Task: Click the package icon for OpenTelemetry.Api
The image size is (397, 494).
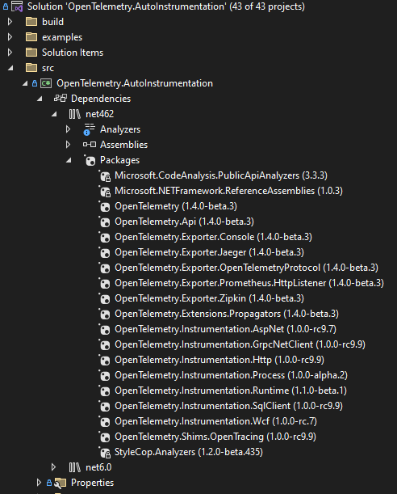Action: pos(104,222)
